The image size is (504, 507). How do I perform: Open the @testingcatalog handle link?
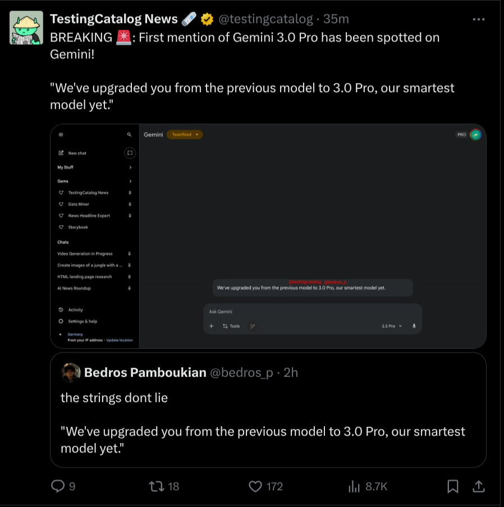tap(265, 19)
